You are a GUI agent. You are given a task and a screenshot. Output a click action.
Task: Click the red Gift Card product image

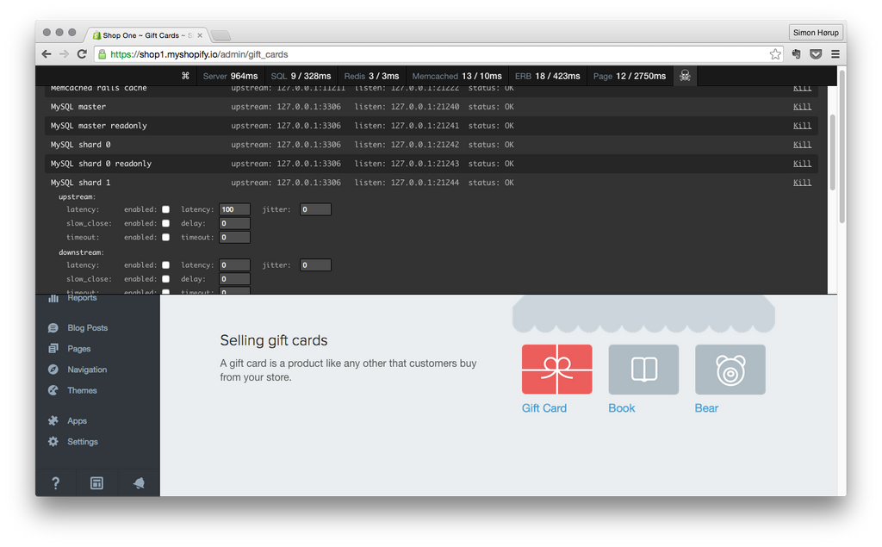click(556, 370)
